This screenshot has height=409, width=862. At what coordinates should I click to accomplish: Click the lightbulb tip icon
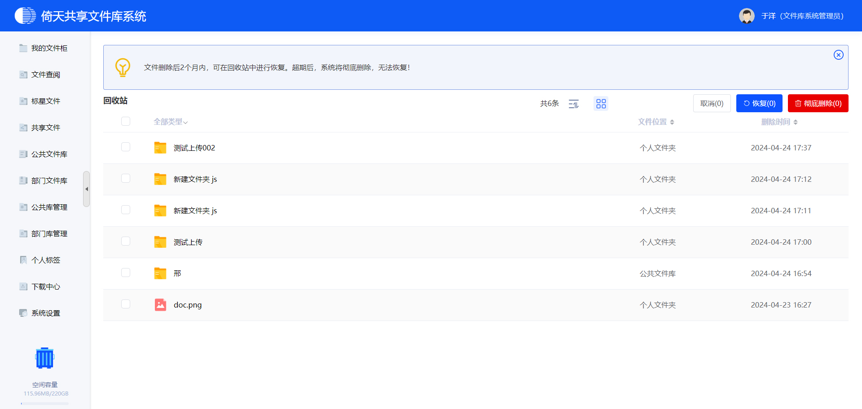pyautogui.click(x=123, y=67)
